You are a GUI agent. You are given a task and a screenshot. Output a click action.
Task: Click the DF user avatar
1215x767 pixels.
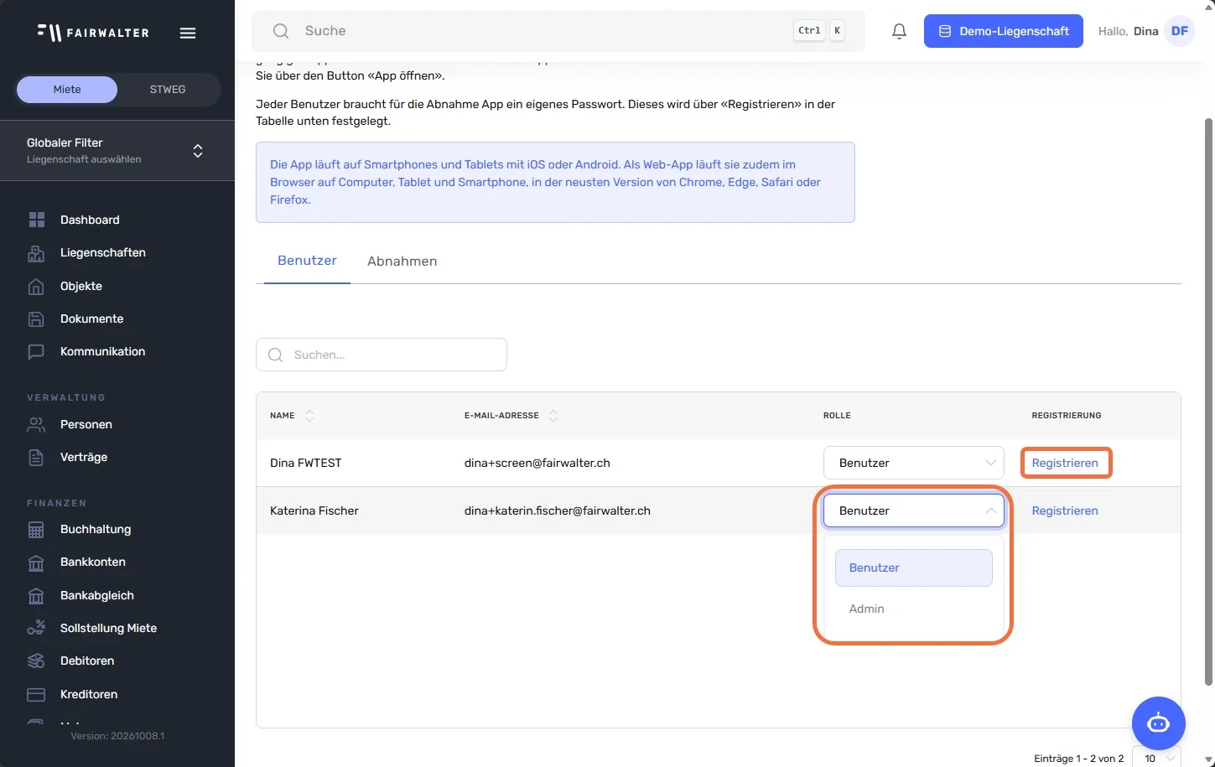tap(1180, 31)
